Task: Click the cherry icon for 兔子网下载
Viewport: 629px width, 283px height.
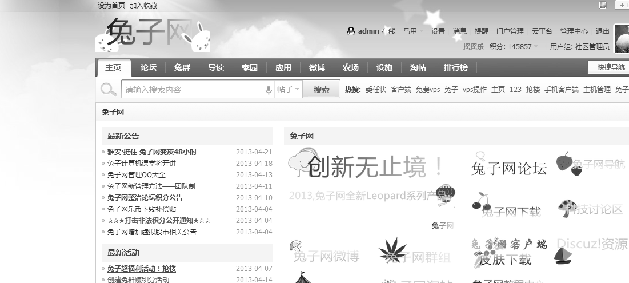Action: pos(482,200)
